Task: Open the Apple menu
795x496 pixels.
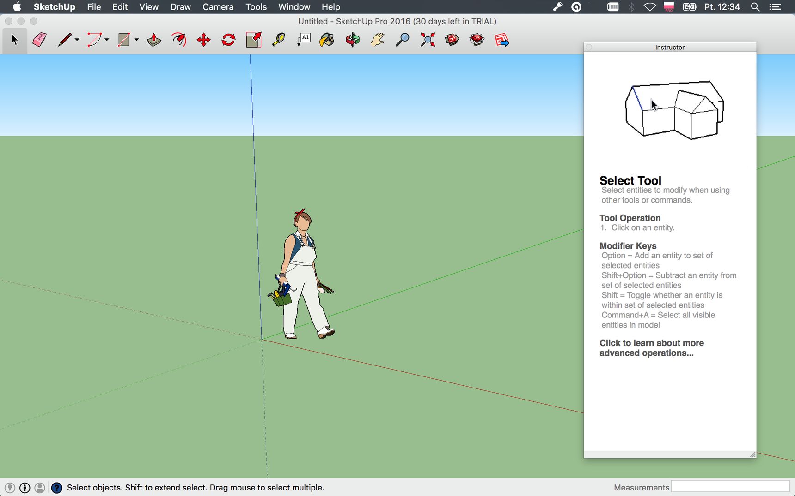Action: pyautogui.click(x=17, y=7)
